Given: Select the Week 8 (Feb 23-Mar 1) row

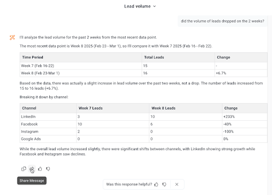Looking at the screenshot, I should [143, 73].
